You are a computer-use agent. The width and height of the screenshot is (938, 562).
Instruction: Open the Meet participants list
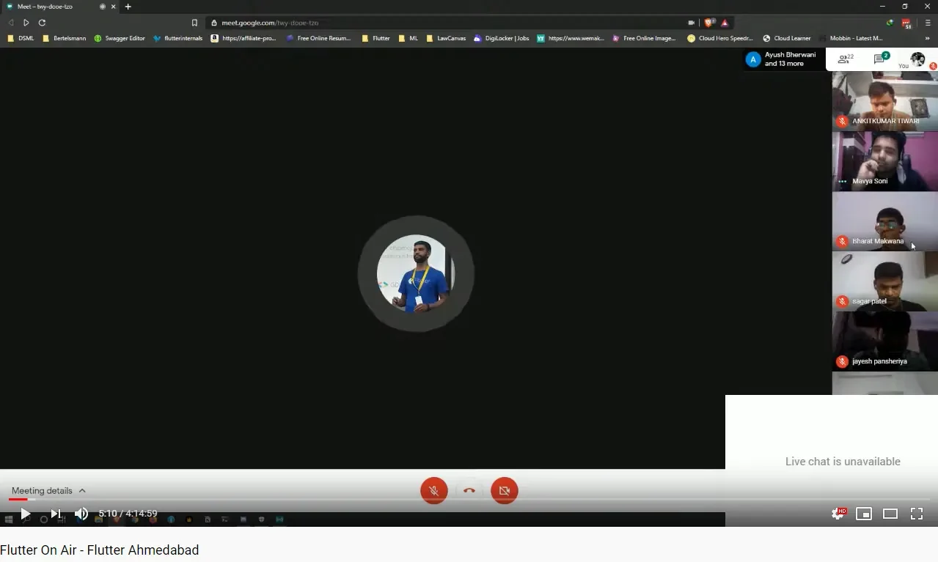coord(846,59)
